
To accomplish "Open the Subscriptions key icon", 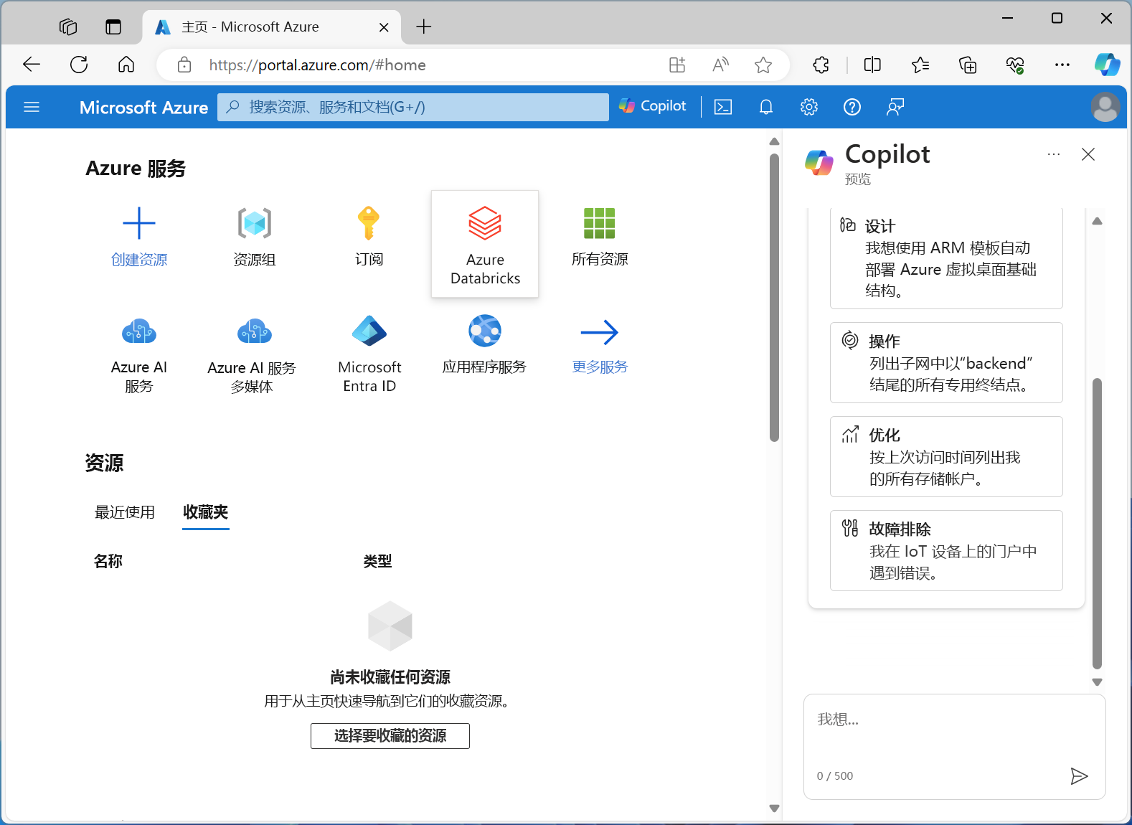I will (369, 223).
